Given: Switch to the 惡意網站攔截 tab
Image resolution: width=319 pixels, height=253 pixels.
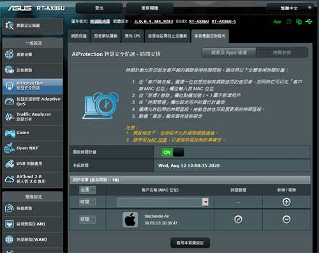Looking at the screenshot, I should click(106, 36).
